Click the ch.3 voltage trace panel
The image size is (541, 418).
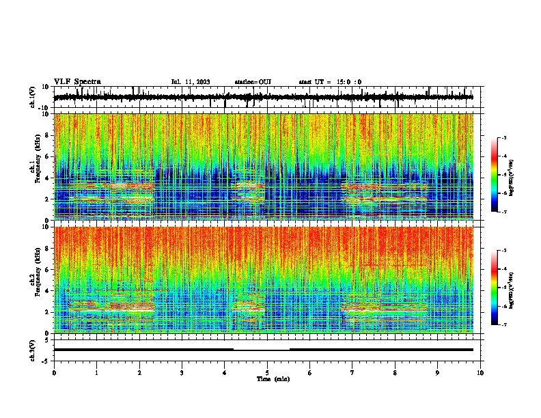point(268,350)
